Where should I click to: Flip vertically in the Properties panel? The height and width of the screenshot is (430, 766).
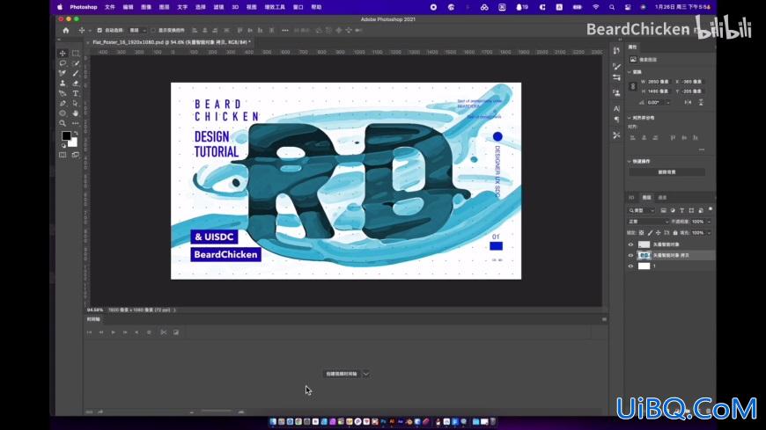[x=701, y=103]
